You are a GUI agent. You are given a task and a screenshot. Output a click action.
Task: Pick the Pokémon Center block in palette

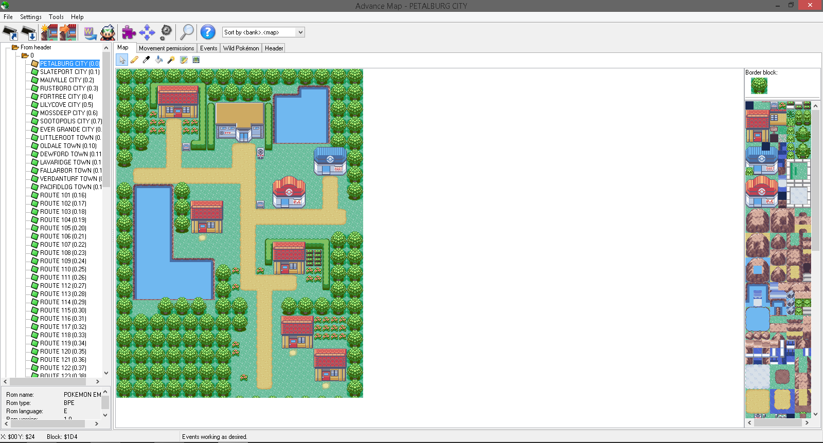click(762, 191)
